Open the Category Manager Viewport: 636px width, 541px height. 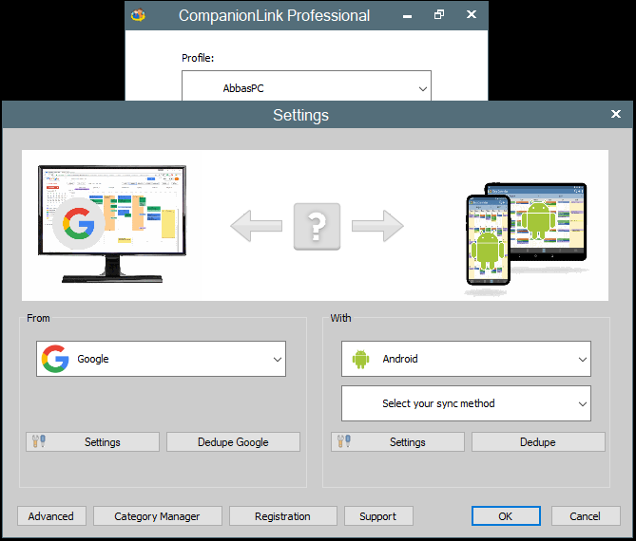click(x=158, y=516)
